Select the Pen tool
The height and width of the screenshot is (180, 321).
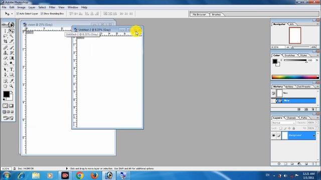pyautogui.click(x=6, y=74)
